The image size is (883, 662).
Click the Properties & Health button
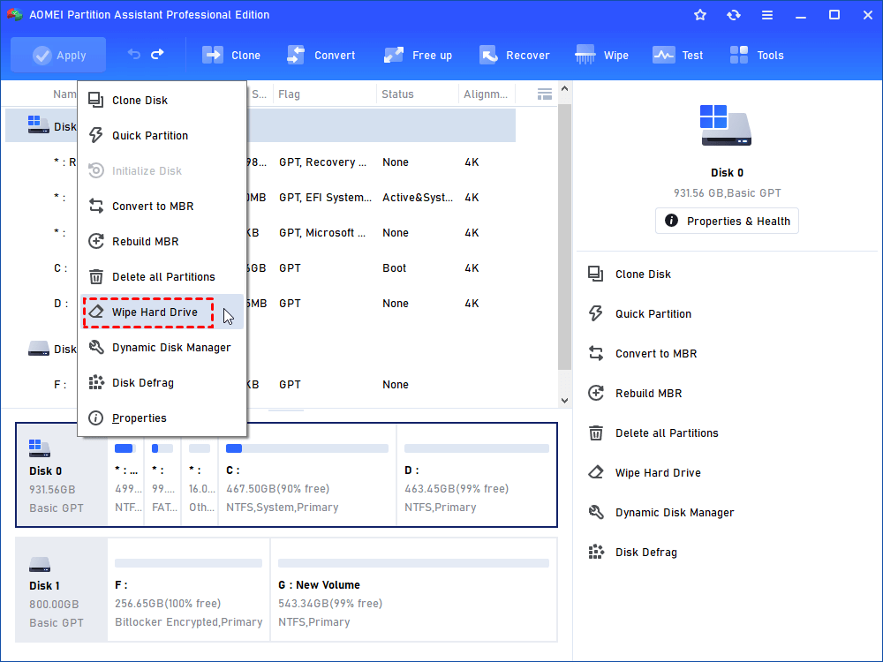[727, 221]
